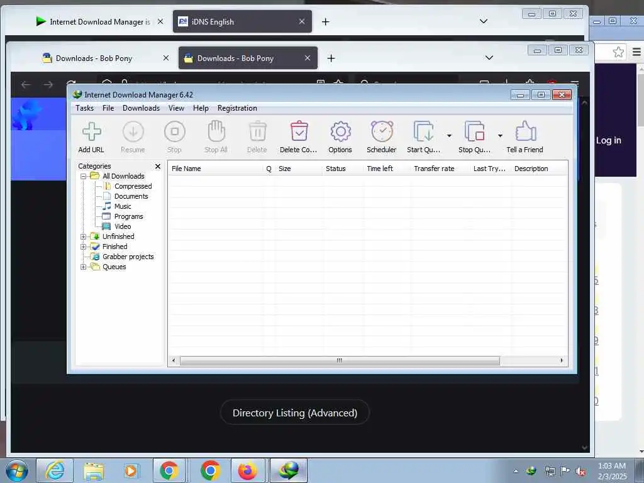644x483 pixels.
Task: Open Windows Explorer from the taskbar
Action: point(94,470)
